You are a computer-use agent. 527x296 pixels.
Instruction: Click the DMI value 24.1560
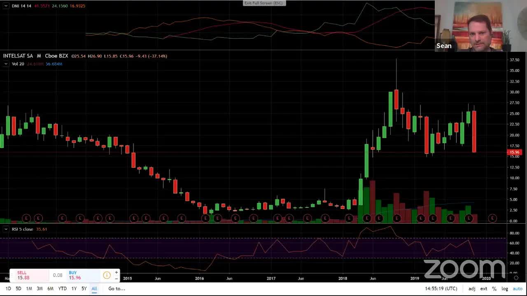[x=60, y=6]
